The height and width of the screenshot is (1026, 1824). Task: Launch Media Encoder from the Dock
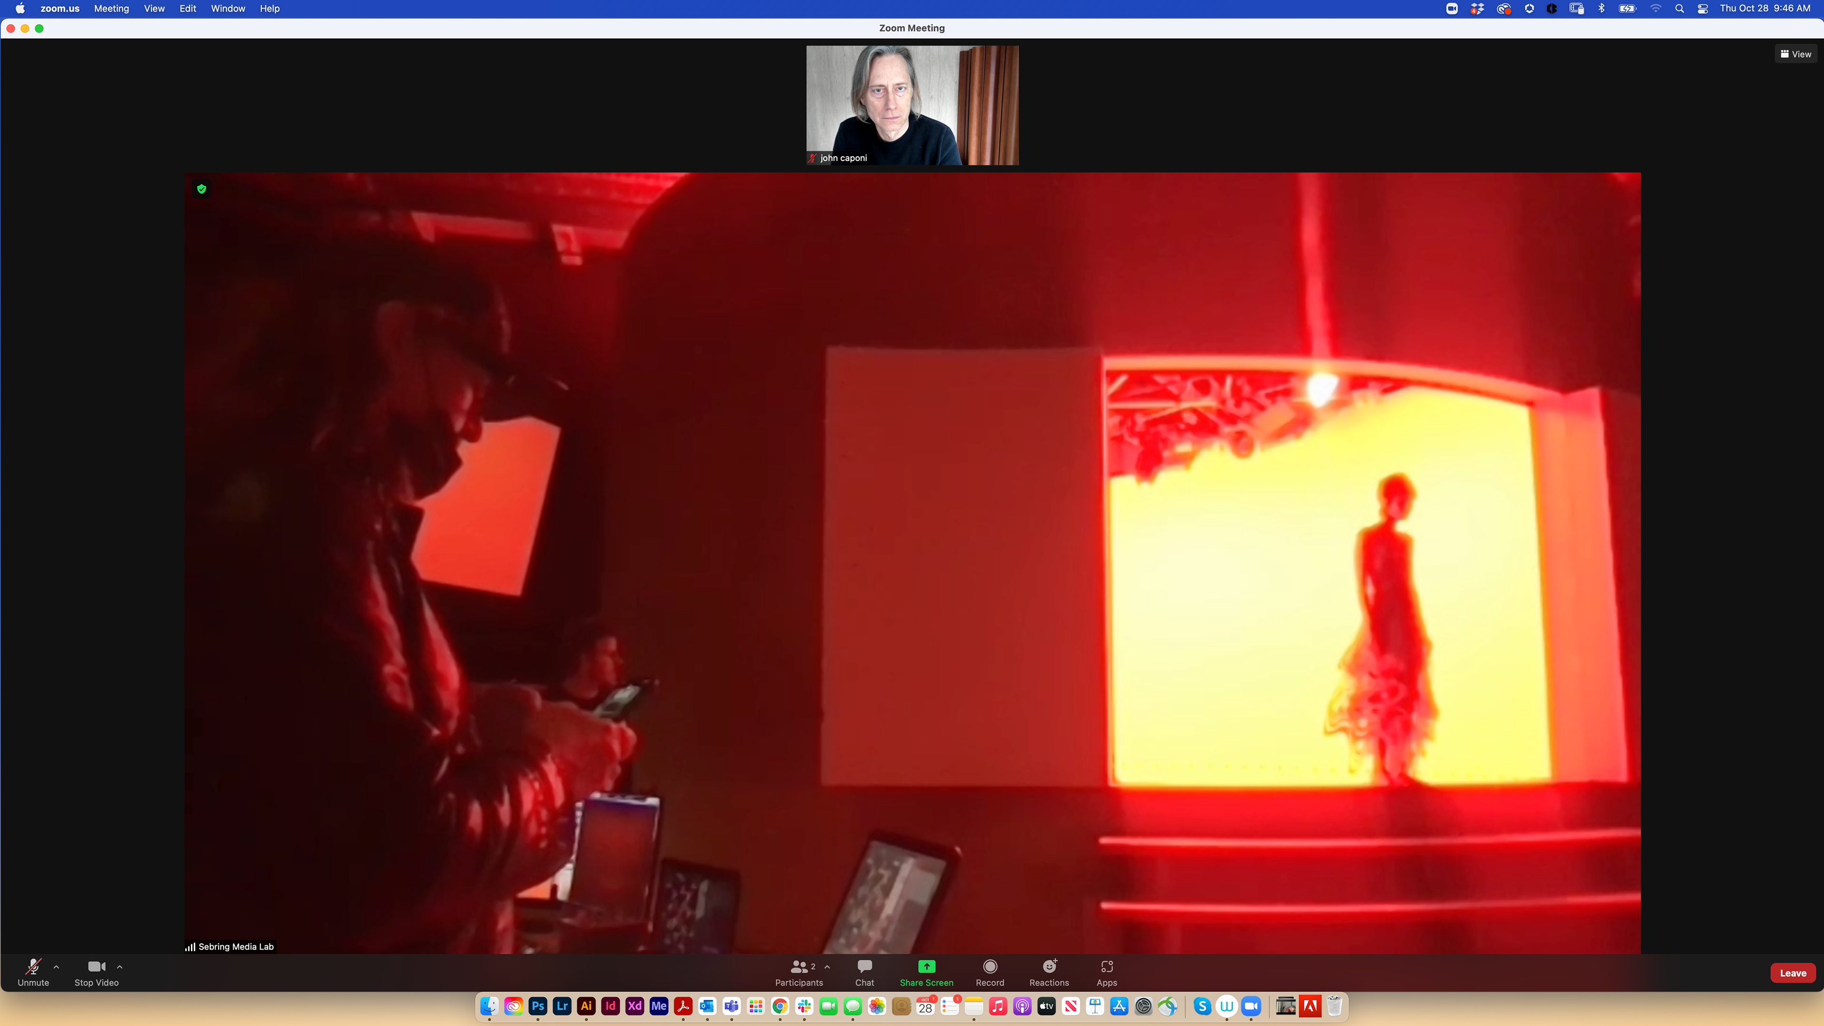(x=659, y=1006)
